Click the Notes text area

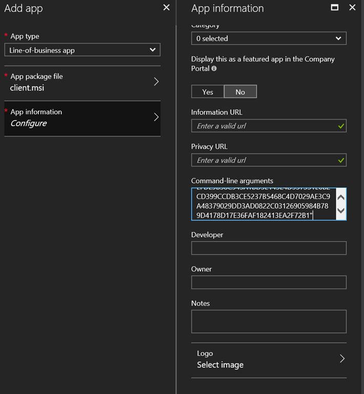pos(269,321)
